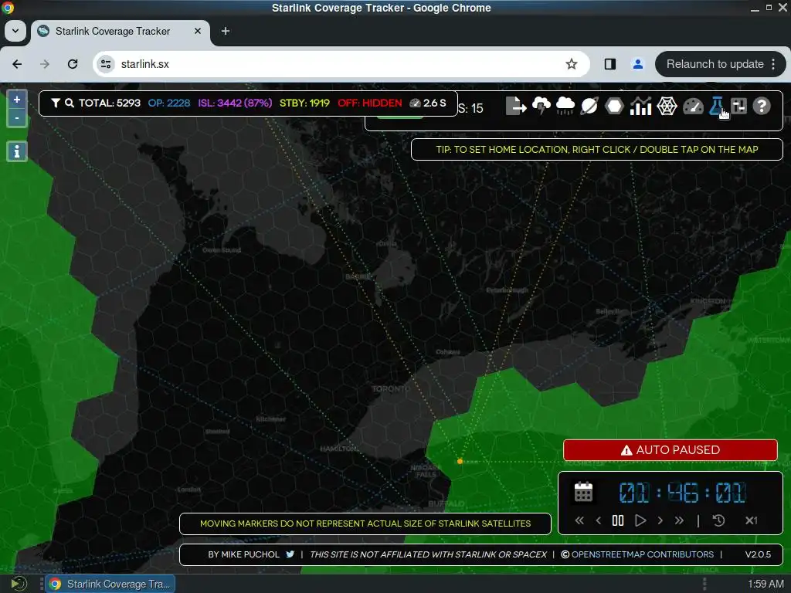The width and height of the screenshot is (791, 593).
Task: Open the sliders settings icon
Action: click(x=739, y=106)
